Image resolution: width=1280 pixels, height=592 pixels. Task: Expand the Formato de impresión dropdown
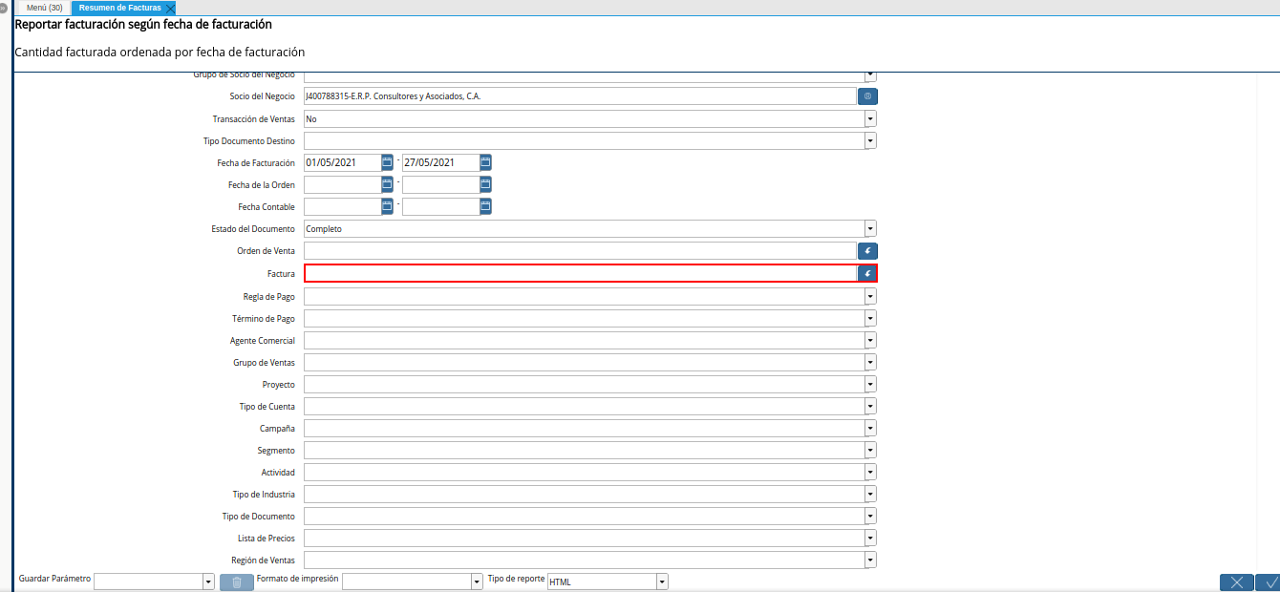[477, 581]
